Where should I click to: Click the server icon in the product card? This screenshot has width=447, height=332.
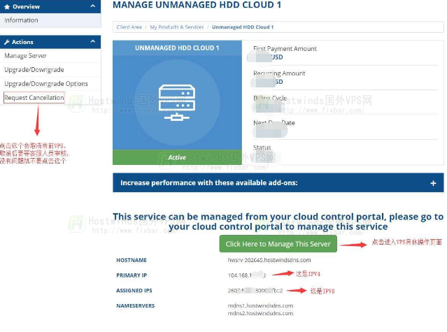[177, 103]
